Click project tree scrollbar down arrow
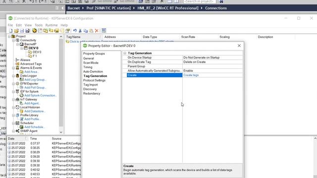Screen dimensions: 317x178 click(61, 132)
